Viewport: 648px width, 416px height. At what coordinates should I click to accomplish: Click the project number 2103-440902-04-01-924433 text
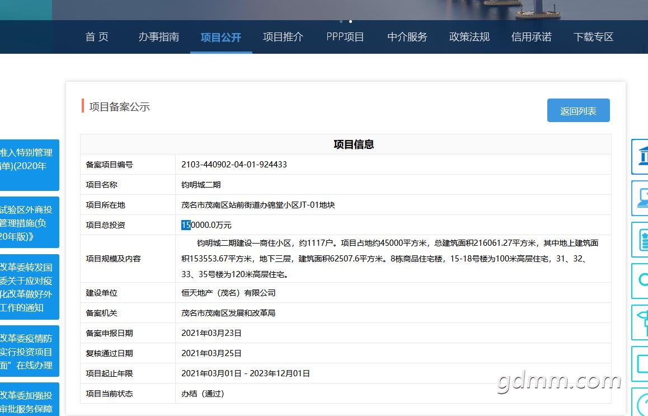234,165
